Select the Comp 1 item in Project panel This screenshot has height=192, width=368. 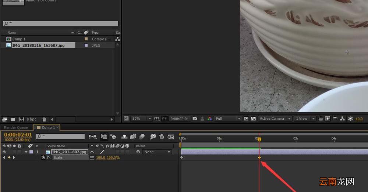click(x=19, y=39)
